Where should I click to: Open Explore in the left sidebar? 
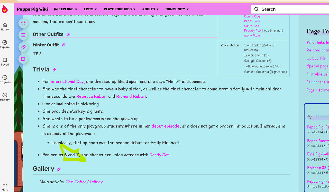click(5, 44)
